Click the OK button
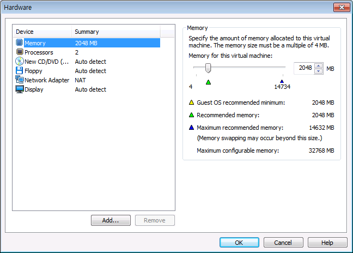This screenshot has width=353, height=253. point(239,243)
